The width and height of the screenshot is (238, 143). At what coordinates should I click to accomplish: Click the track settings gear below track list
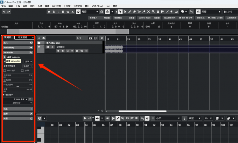[x=102, y=111]
